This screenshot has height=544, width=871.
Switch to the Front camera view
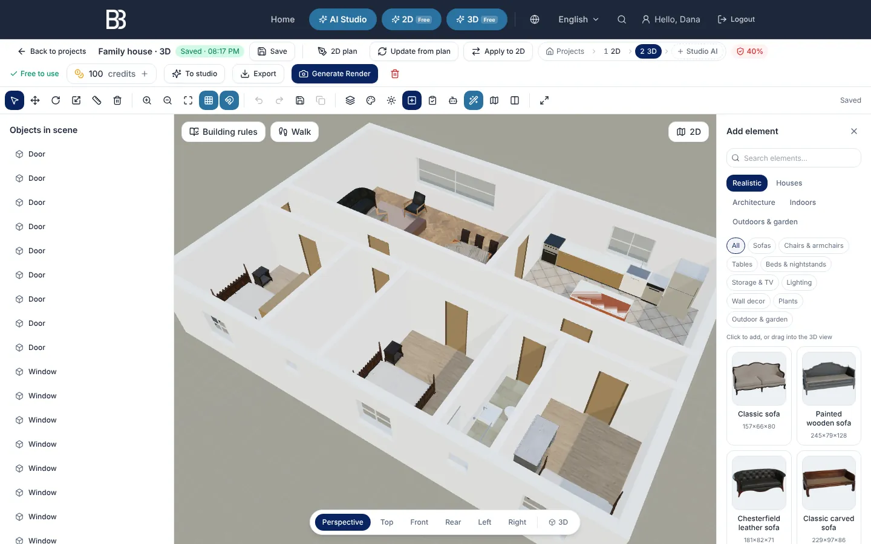point(419,522)
